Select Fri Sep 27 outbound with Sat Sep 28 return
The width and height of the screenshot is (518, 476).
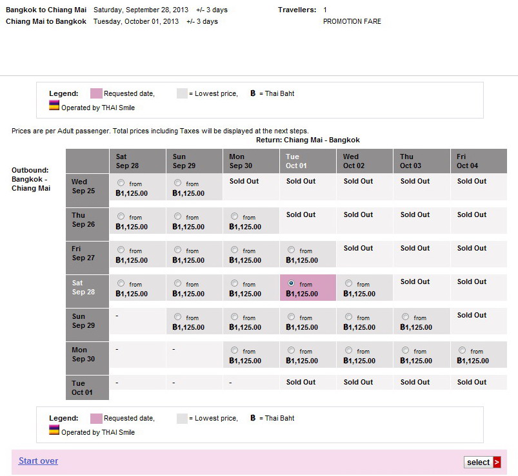(x=121, y=250)
